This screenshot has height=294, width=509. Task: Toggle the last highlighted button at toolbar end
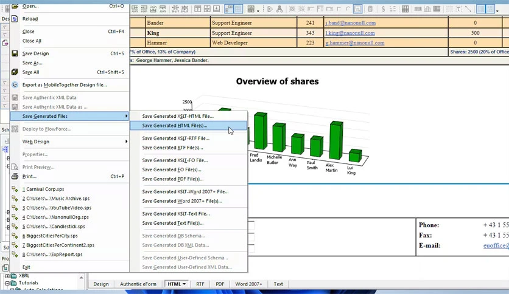point(490,9)
